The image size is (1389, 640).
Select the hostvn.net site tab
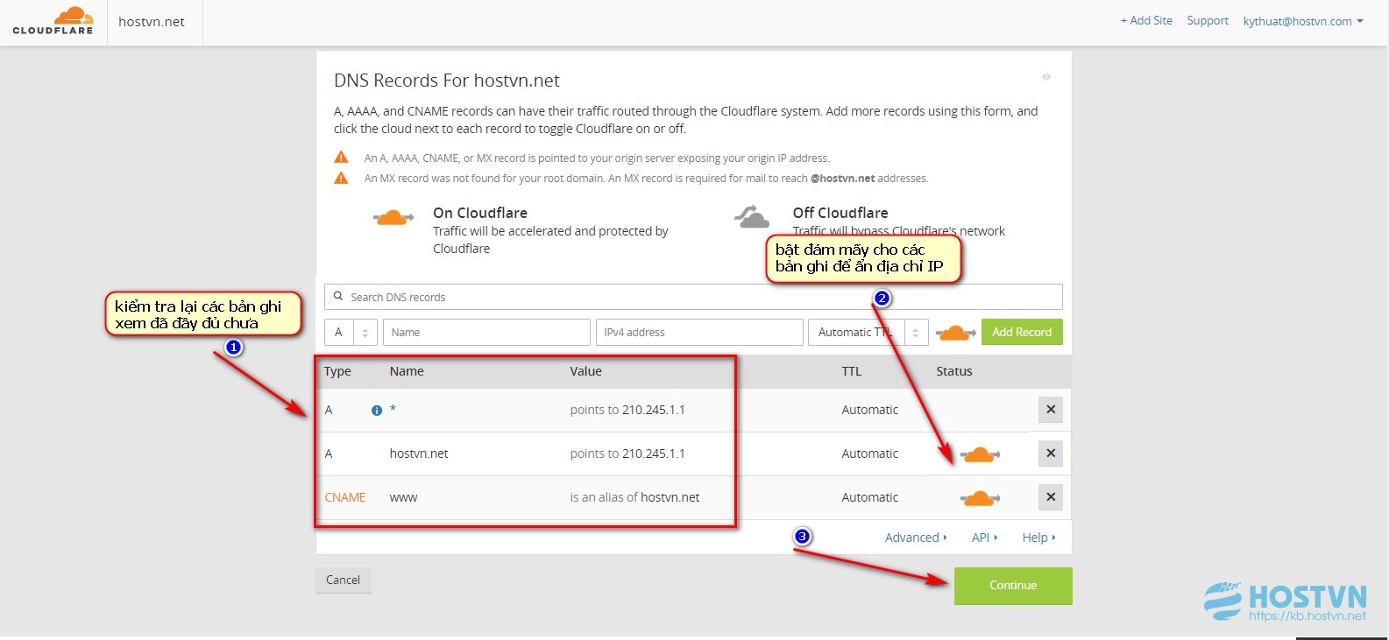click(x=152, y=22)
